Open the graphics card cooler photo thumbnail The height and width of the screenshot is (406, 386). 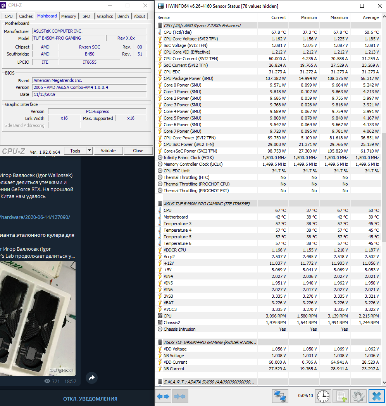[x=38, y=319]
